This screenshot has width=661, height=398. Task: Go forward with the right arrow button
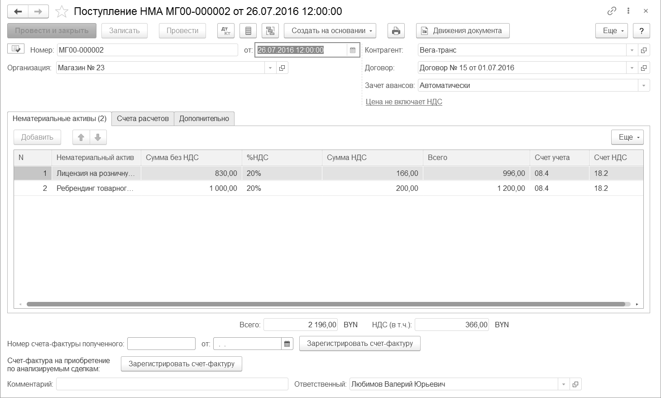[38, 11]
